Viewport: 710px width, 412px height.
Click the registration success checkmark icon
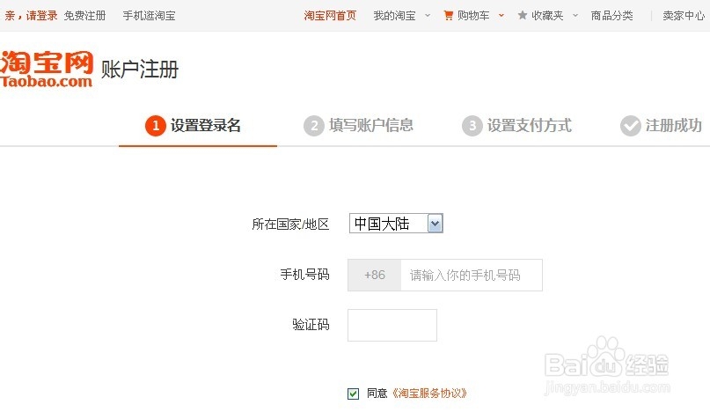tap(631, 126)
